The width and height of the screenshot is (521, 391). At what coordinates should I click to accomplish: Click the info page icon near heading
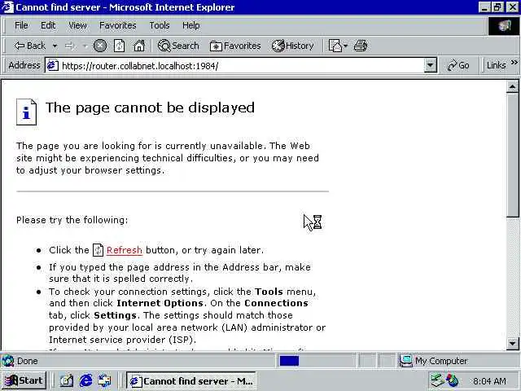27,112
